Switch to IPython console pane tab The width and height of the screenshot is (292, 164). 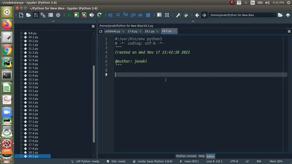[186, 156]
